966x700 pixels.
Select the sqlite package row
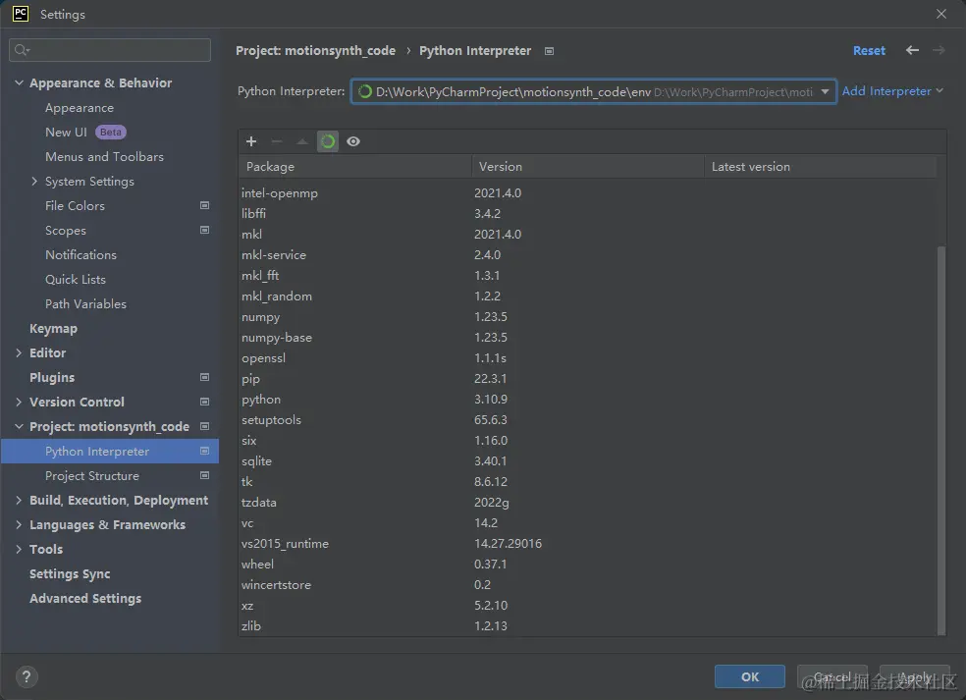pos(588,460)
